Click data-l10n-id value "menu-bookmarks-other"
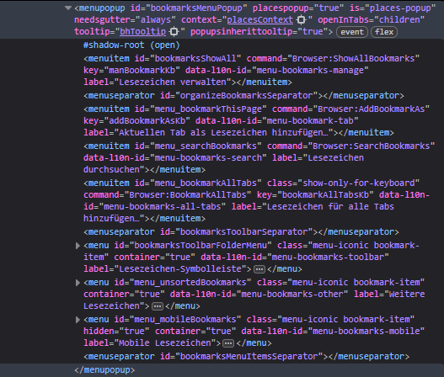 (x=292, y=295)
